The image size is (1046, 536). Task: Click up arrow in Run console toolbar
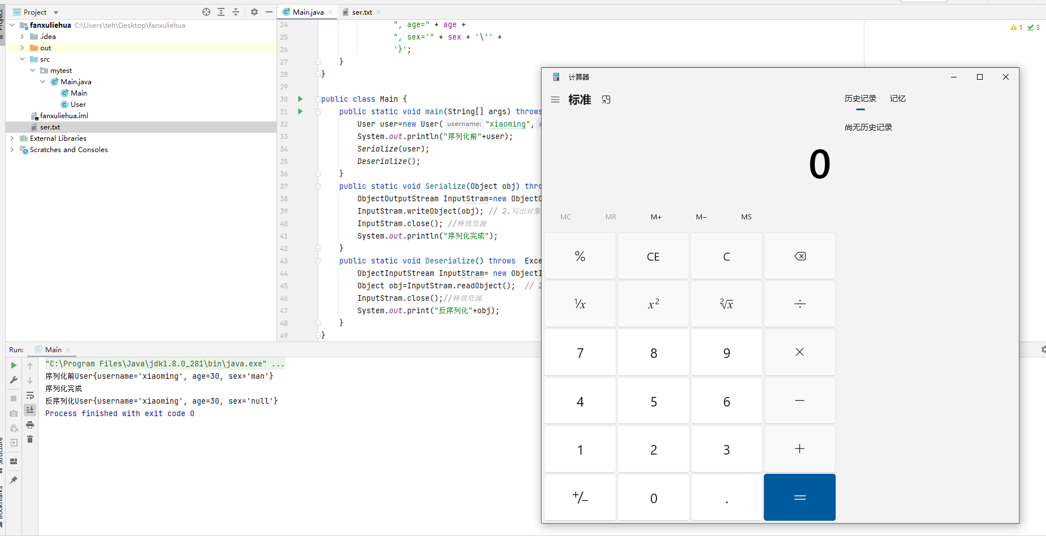point(30,366)
